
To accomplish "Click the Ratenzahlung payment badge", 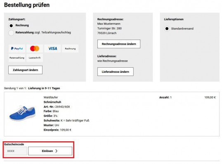I will (17, 58).
